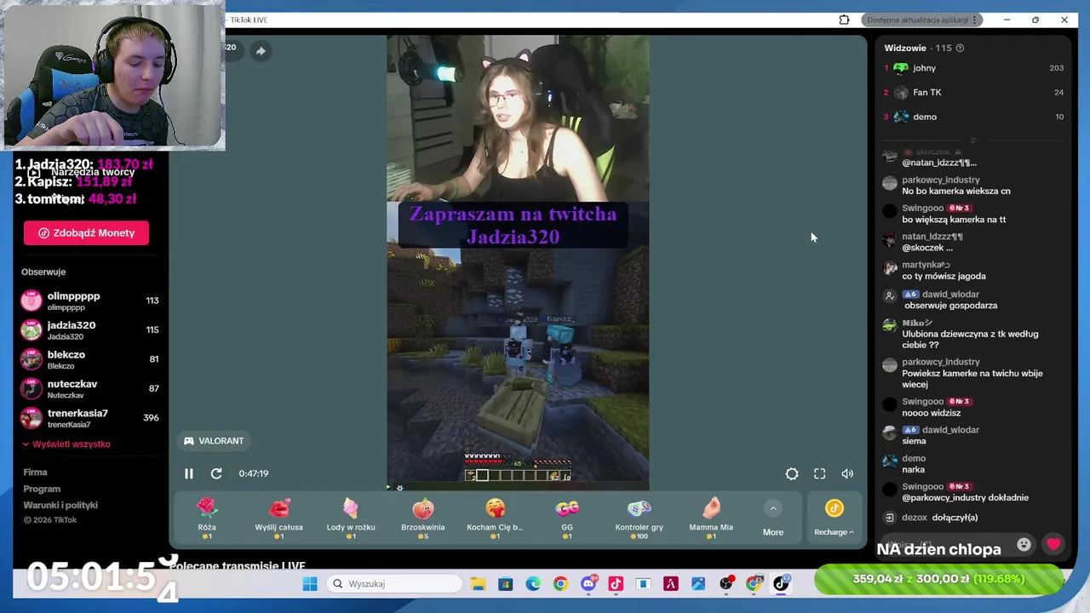Open File Explorer from the taskbar
Screen dimensions: 1090x613
[478, 583]
